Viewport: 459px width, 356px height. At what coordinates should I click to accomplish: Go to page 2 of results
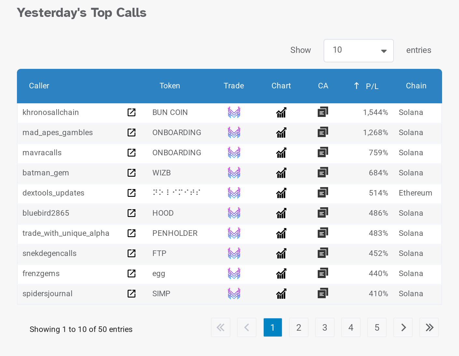(299, 327)
